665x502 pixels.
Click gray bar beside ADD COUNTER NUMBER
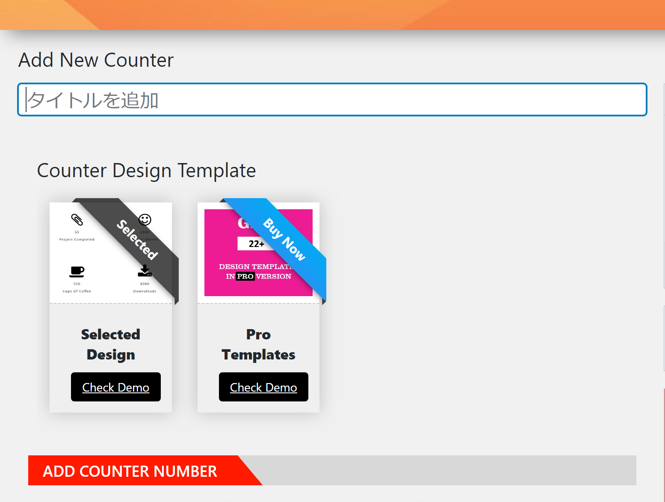tap(449, 471)
